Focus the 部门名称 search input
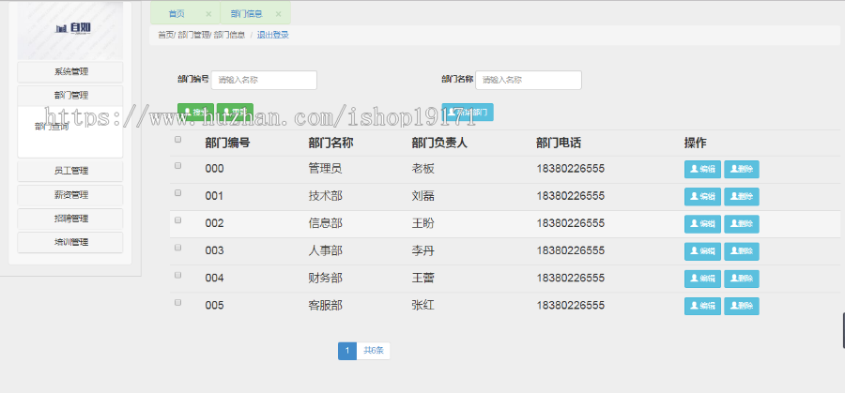This screenshot has height=393, width=845. tap(529, 80)
